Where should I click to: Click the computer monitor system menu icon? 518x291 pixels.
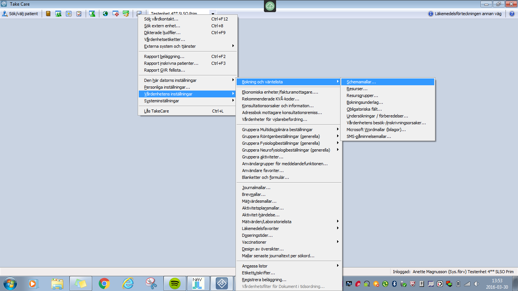[139, 14]
